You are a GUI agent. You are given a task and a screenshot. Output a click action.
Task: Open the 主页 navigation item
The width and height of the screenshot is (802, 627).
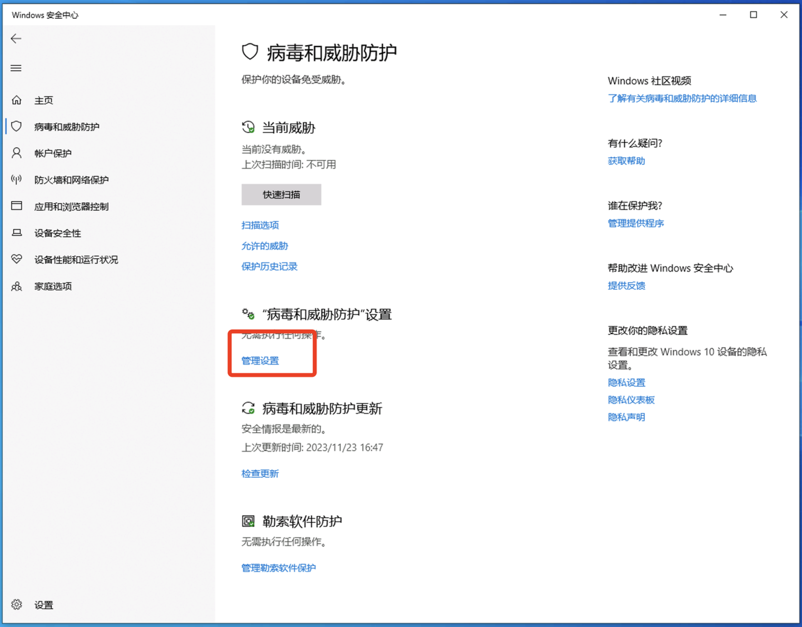44,100
